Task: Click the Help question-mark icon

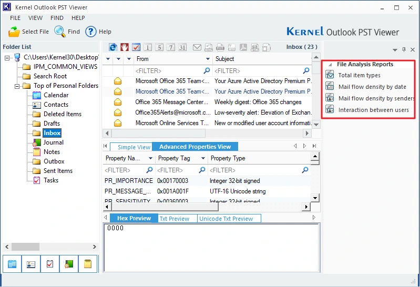Action: click(x=91, y=32)
